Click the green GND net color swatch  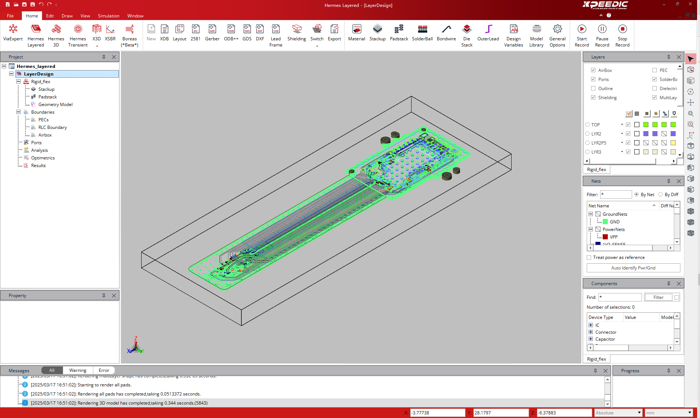[605, 222]
